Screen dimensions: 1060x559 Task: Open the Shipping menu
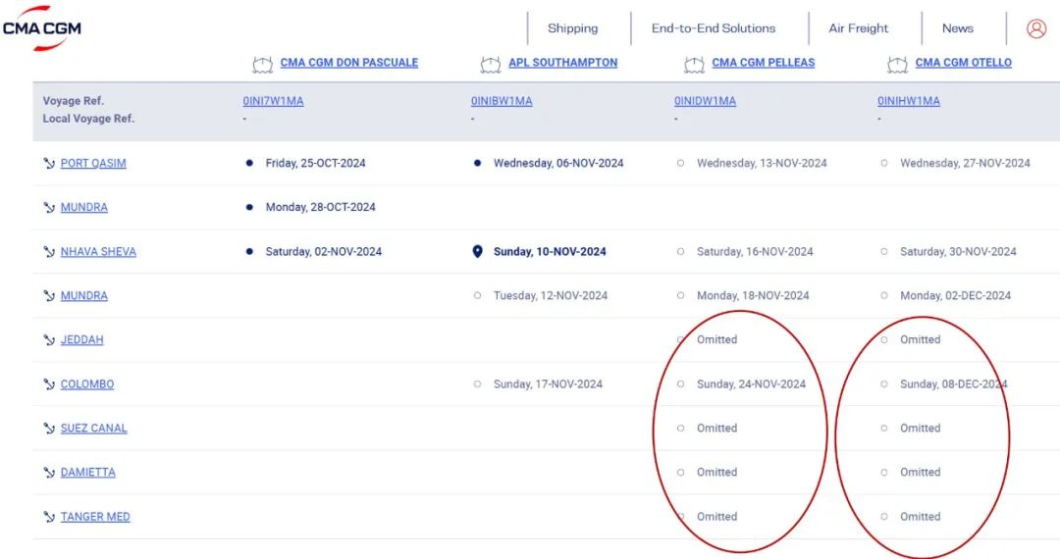(x=572, y=28)
